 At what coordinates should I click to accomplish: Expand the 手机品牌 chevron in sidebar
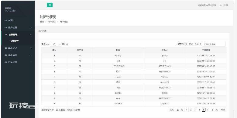31,55
